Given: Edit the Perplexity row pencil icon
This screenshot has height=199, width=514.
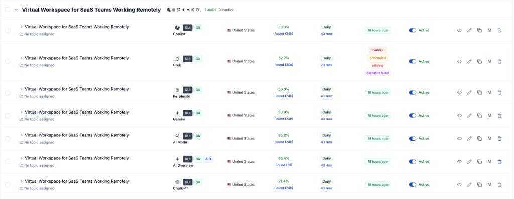Looking at the screenshot, I should coord(469,93).
